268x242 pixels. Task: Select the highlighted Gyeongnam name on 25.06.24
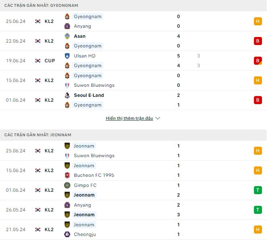(87, 16)
